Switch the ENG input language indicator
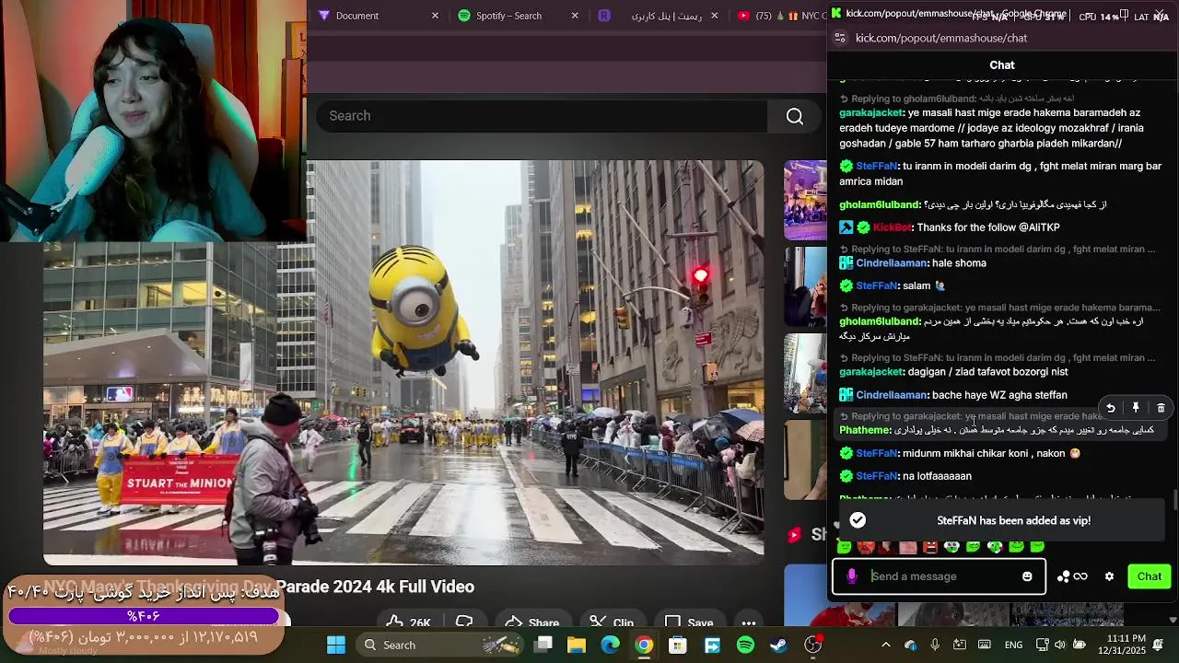The image size is (1179, 663). [x=1013, y=645]
